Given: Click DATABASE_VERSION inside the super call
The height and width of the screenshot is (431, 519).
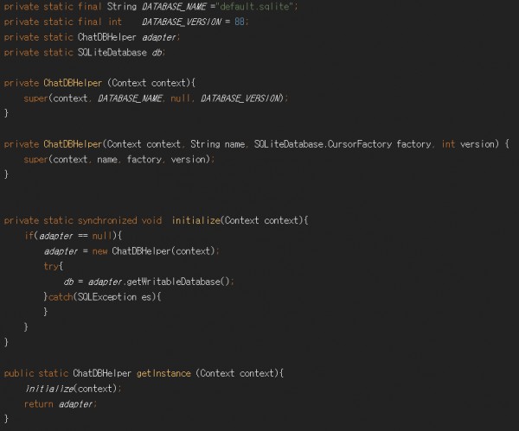Looking at the screenshot, I should pyautogui.click(x=242, y=98).
